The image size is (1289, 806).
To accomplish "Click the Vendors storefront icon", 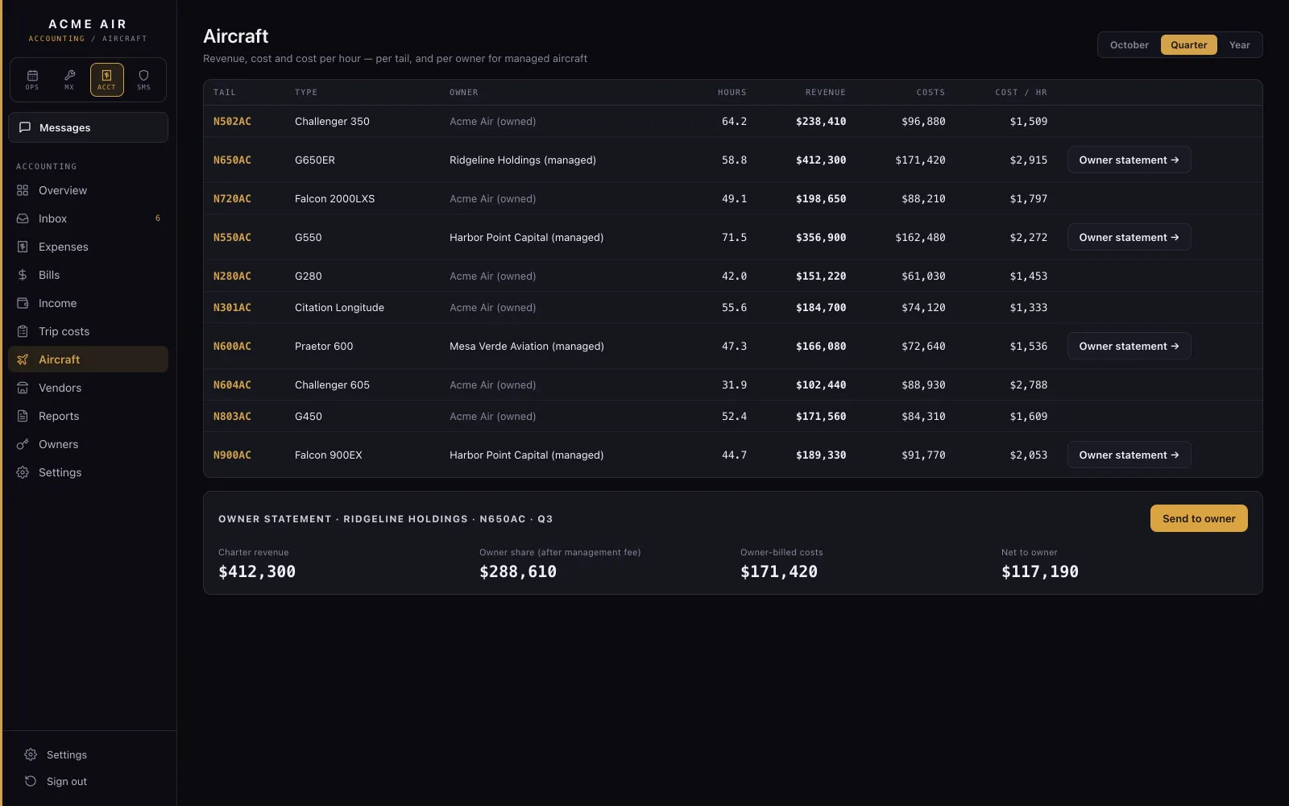I will point(23,388).
